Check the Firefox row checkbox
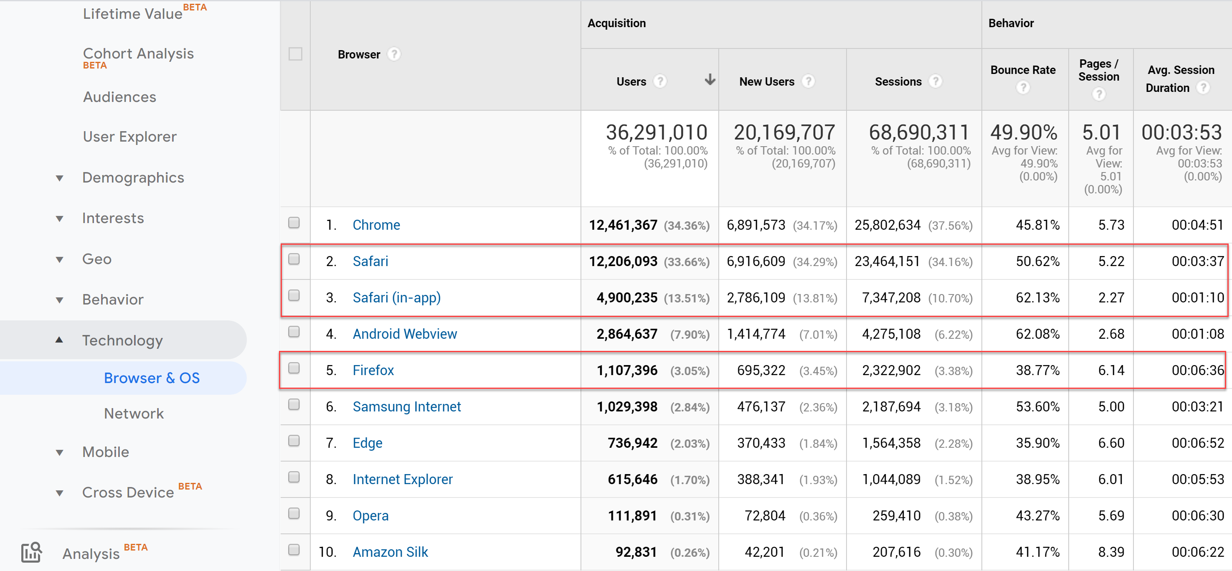Screen dimensions: 1232x571 click(x=294, y=368)
